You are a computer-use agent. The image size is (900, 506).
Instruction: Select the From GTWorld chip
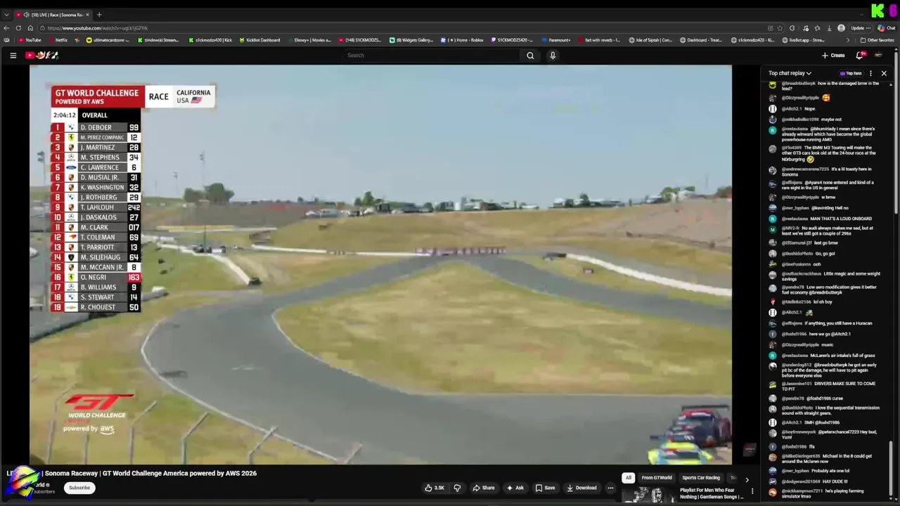(657, 478)
